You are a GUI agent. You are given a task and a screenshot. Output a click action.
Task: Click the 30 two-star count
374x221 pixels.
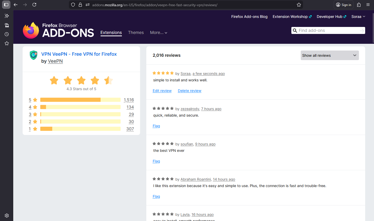pos(131,122)
